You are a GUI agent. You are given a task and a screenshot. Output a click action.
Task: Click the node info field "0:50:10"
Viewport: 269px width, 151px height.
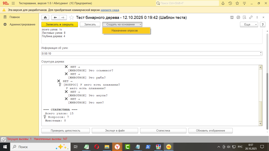click(x=150, y=53)
